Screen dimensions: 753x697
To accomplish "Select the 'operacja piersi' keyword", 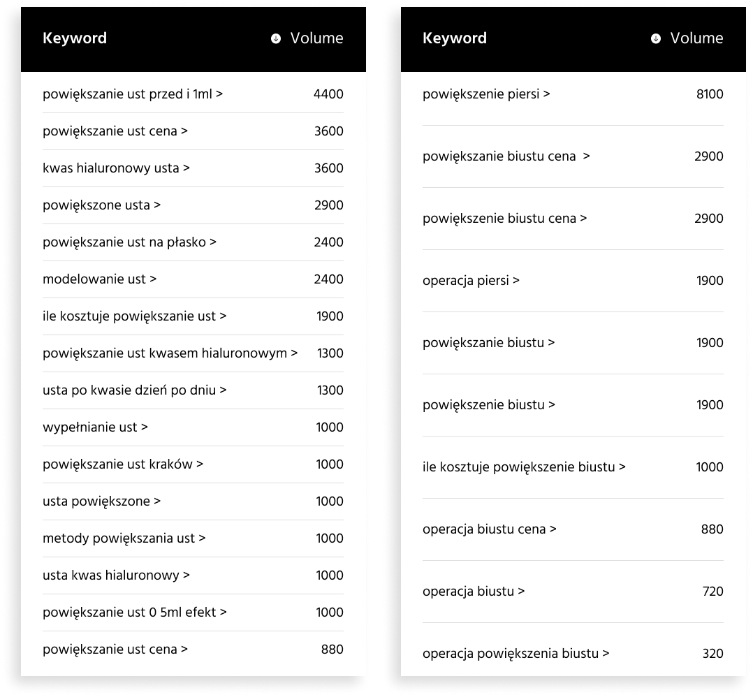I will (x=471, y=280).
